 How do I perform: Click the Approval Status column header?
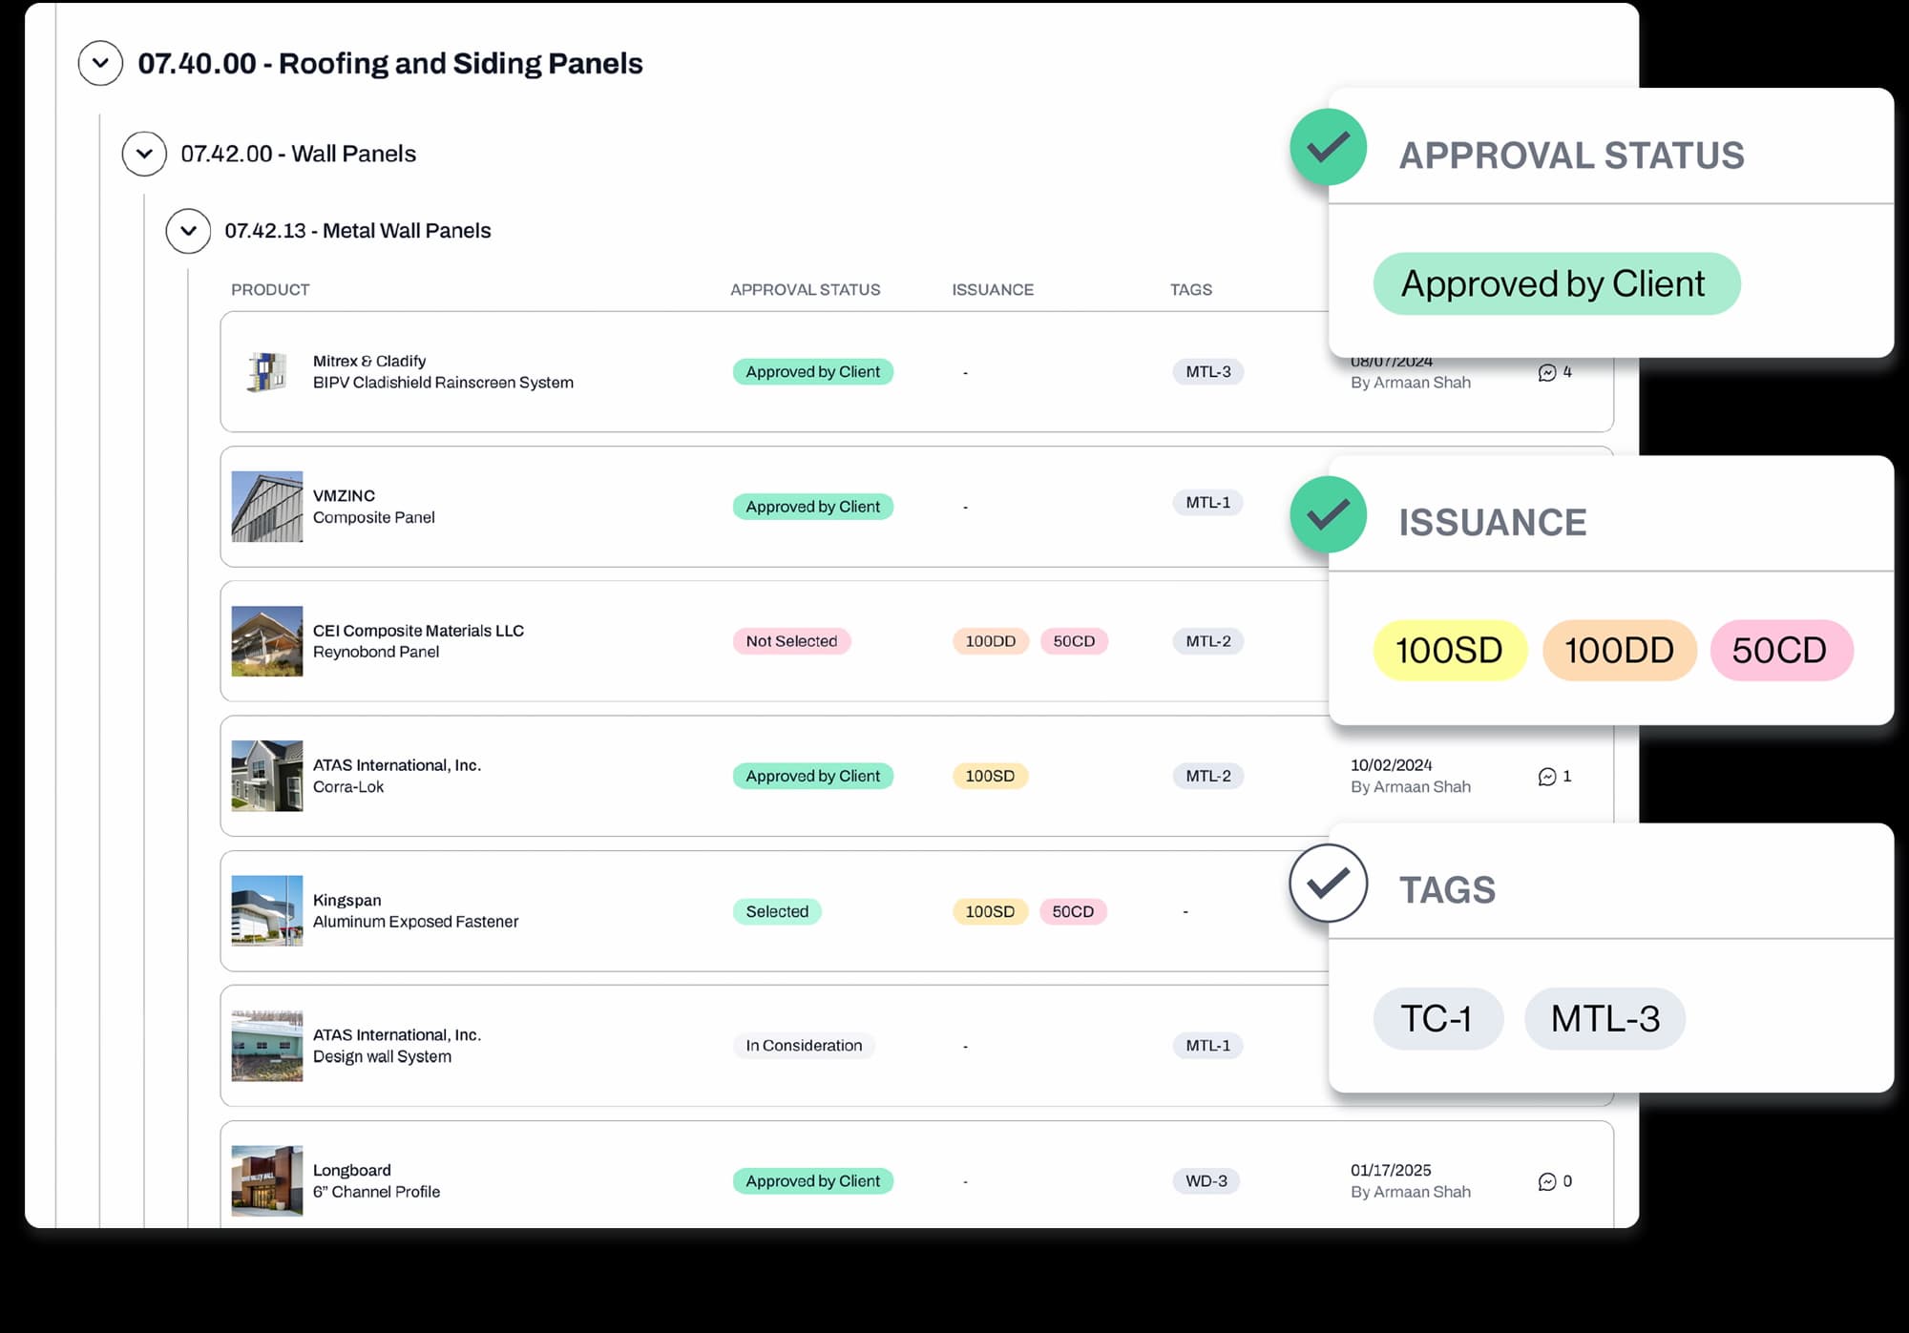(x=805, y=289)
